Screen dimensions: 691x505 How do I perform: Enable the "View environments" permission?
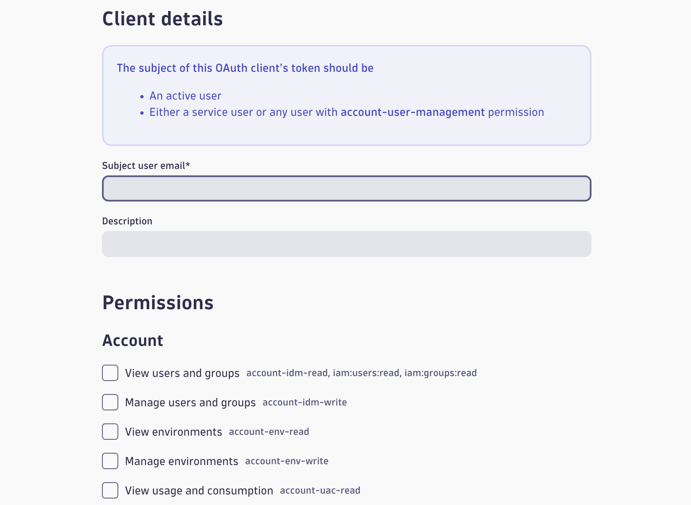[109, 432]
